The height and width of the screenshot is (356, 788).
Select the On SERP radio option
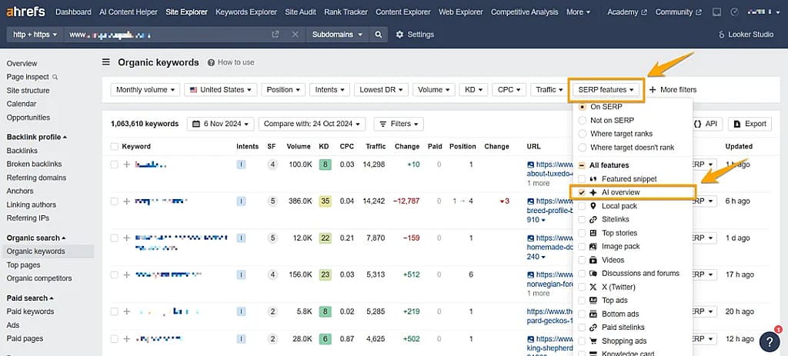click(582, 106)
